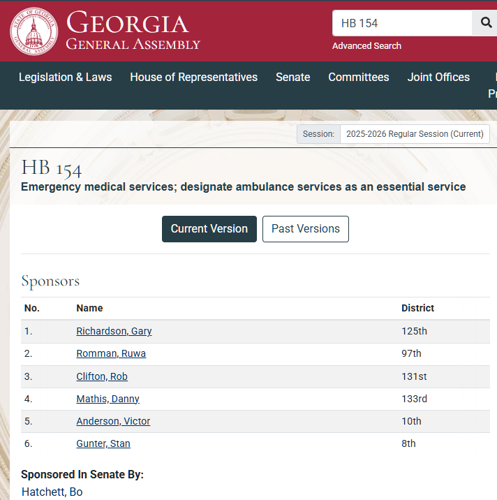Click the Georgia General Assembly title text
497x500 pixels.
133,30
